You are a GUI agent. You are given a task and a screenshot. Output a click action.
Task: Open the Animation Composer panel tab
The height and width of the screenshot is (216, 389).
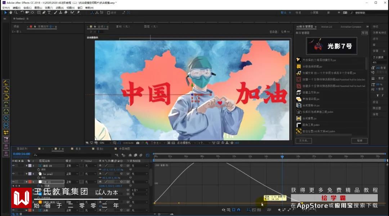click(x=351, y=27)
